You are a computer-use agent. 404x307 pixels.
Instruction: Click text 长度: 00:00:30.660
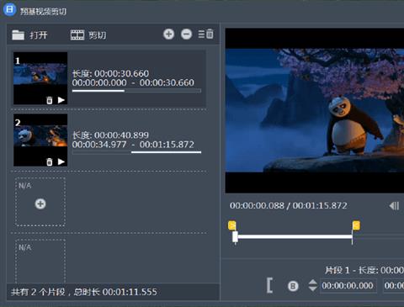pos(110,73)
